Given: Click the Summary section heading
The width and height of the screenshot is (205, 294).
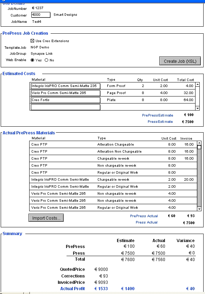Looking at the screenshot, I should click(12, 234).
